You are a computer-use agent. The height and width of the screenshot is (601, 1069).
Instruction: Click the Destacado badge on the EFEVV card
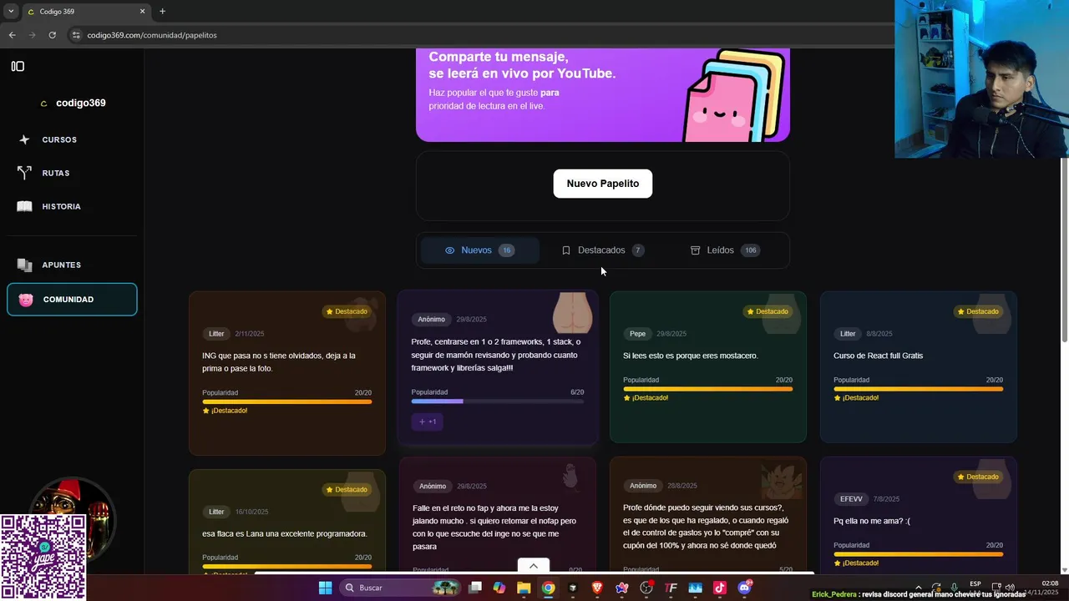(977, 477)
